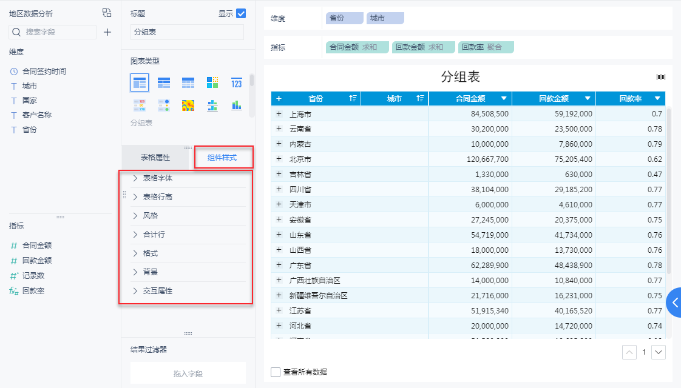Sort the 省份 column via header icon

(353, 99)
